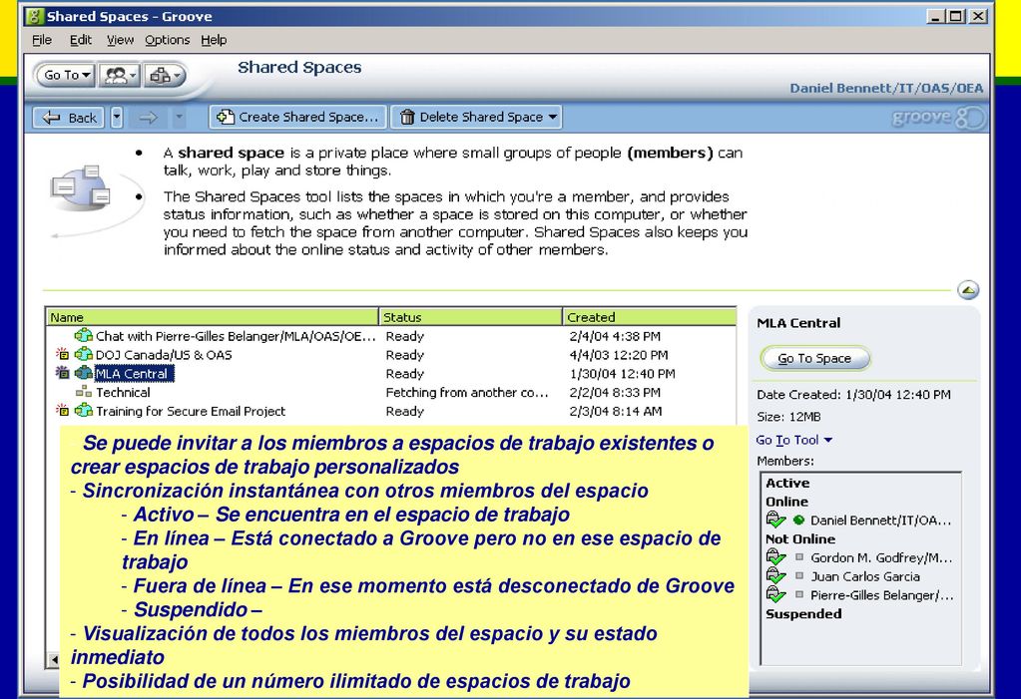Select member Daniel Bennett in members list

pyautogui.click(x=880, y=521)
